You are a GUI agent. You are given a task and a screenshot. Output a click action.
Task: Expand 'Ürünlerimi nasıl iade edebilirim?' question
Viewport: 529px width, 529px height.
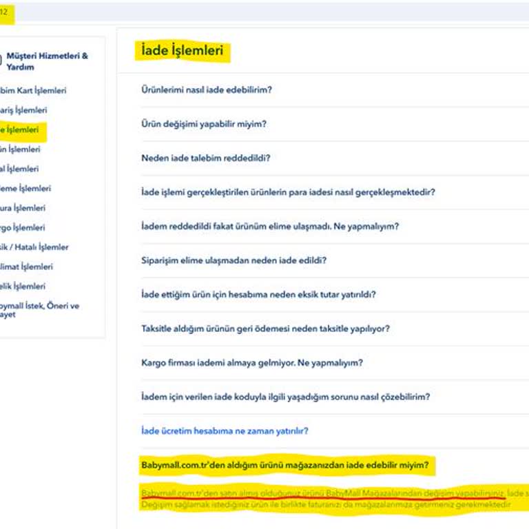click(x=207, y=90)
